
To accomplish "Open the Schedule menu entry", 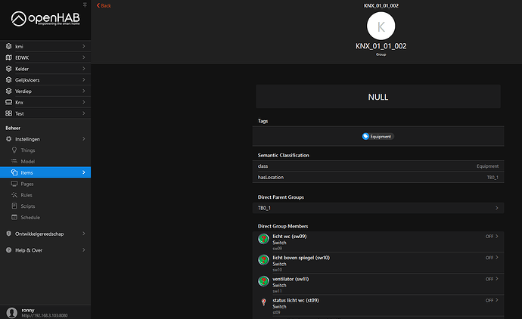I will click(45, 217).
